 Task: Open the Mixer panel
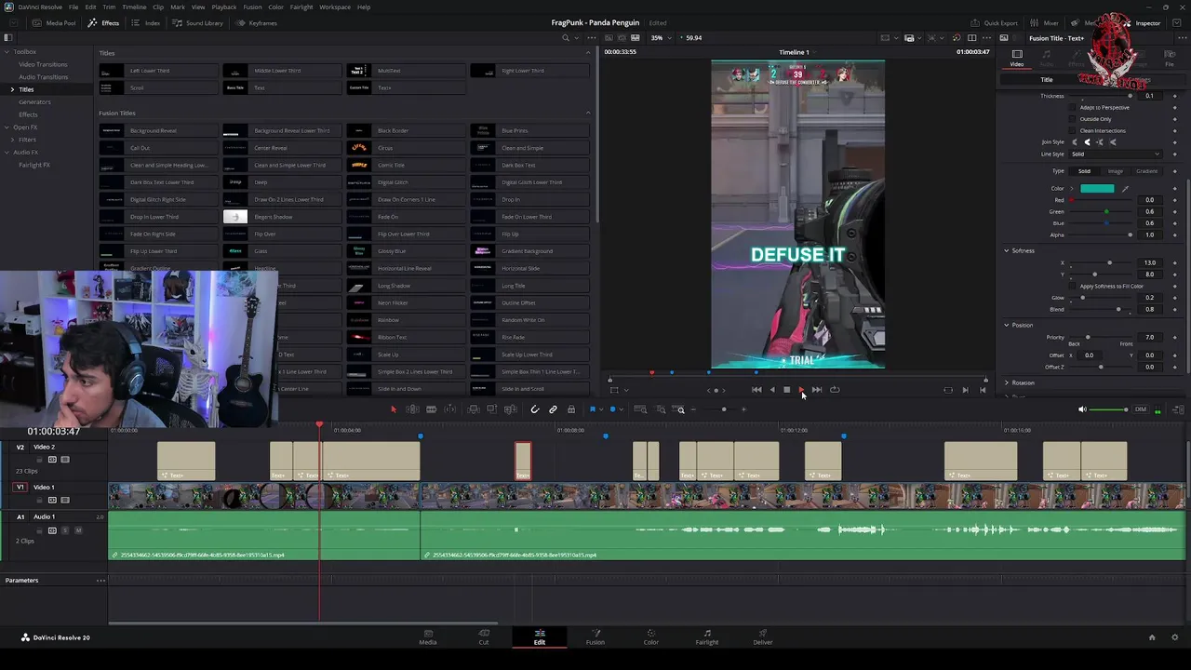click(x=1045, y=23)
